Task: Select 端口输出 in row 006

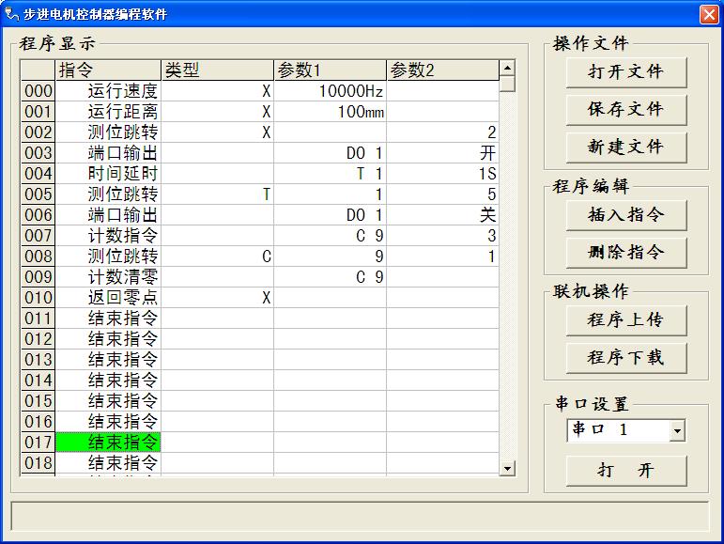Action: [x=108, y=215]
